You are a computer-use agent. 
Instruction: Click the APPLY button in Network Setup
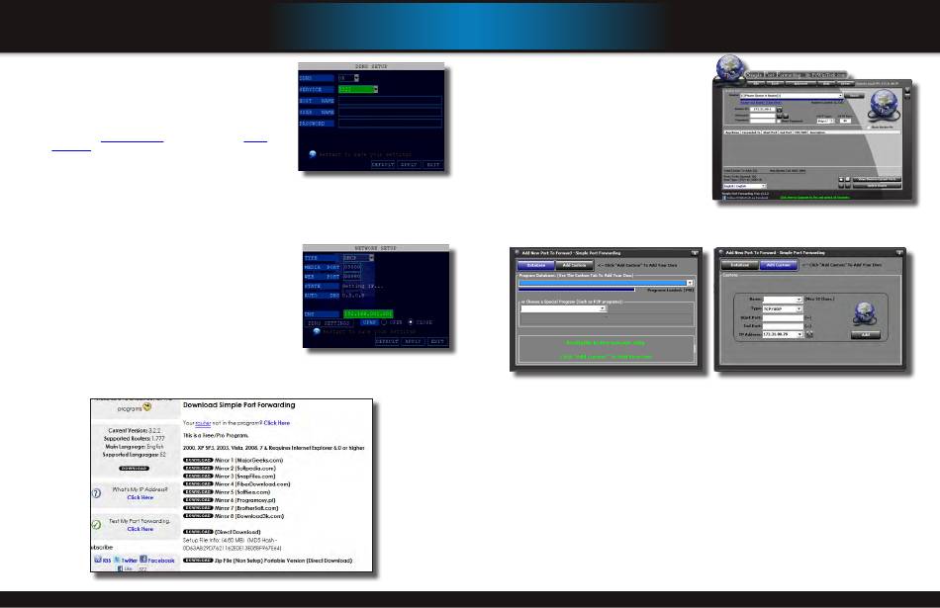pos(413,341)
